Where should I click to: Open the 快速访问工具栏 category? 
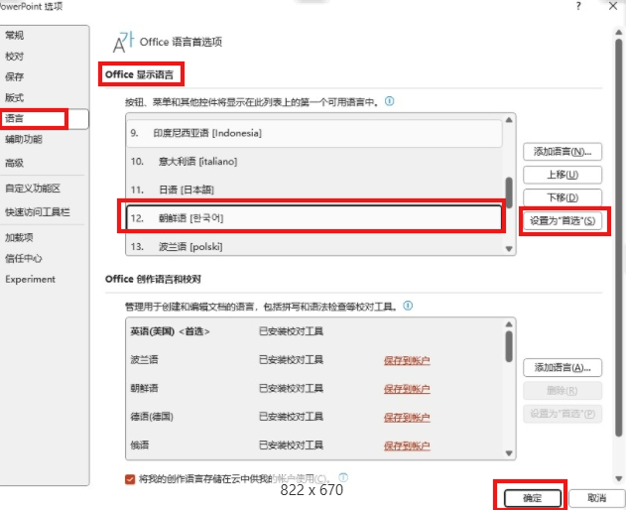(37, 212)
